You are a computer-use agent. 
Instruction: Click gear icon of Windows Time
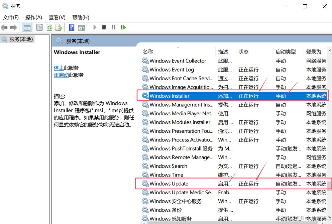[145, 175]
